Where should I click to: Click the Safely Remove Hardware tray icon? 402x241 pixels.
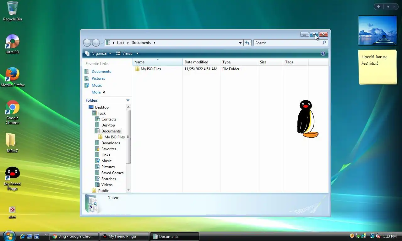tap(358, 236)
